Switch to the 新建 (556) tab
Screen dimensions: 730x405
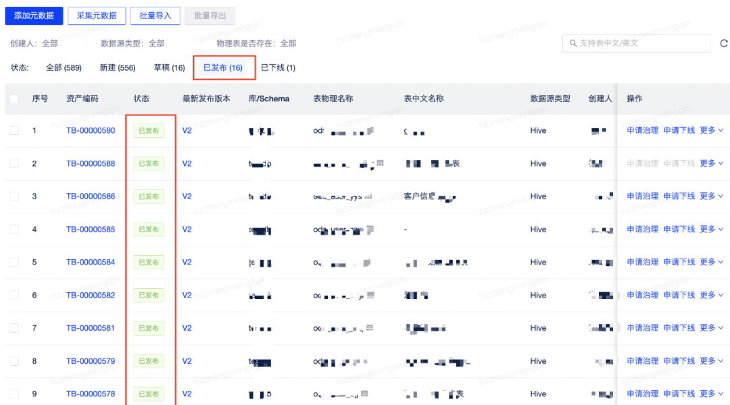[x=116, y=67]
